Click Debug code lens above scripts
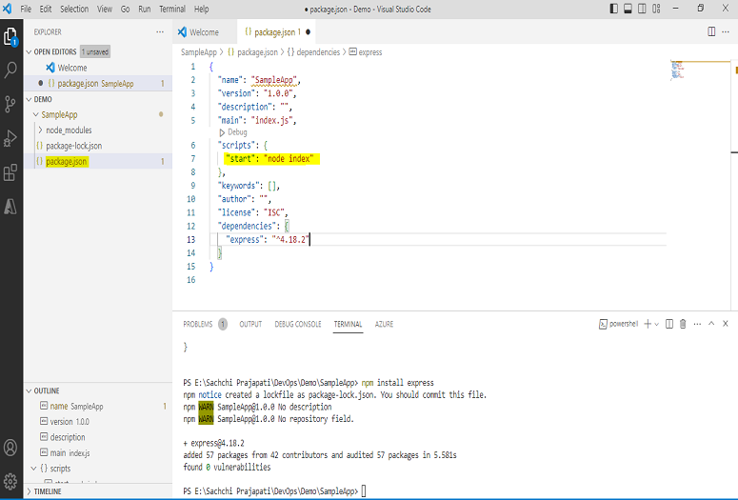The width and height of the screenshot is (738, 500). click(233, 132)
